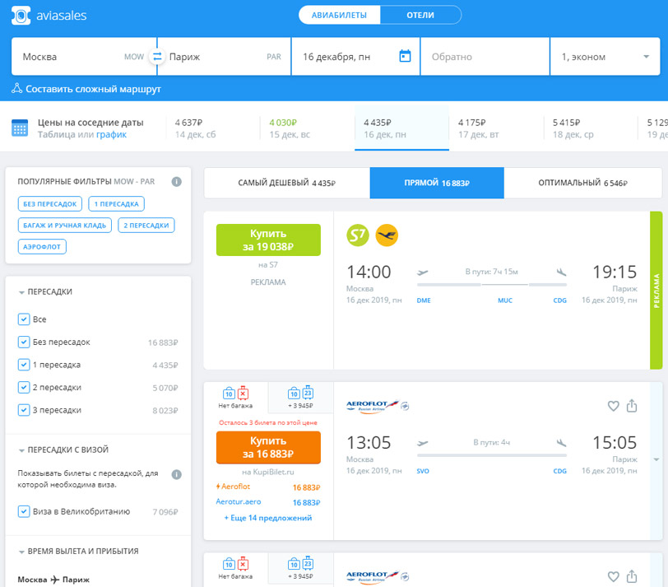Click the 'Обратно' return date field

click(485, 57)
